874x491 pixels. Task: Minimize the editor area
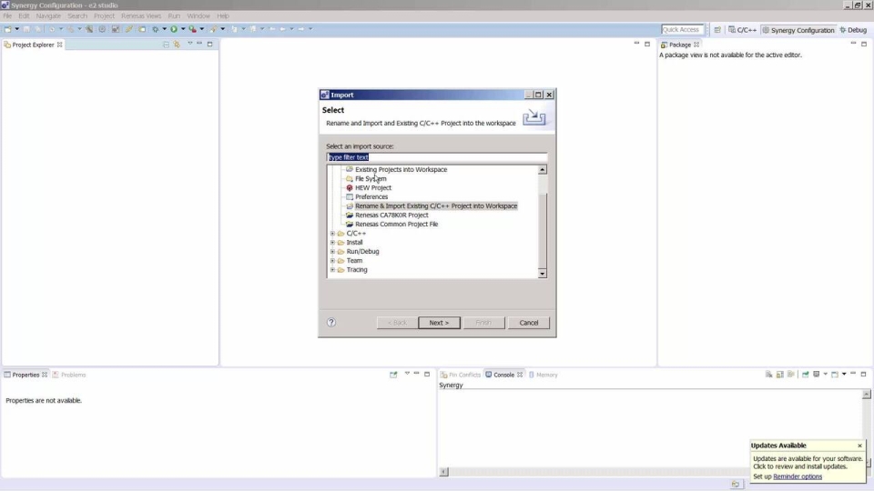[x=636, y=44]
